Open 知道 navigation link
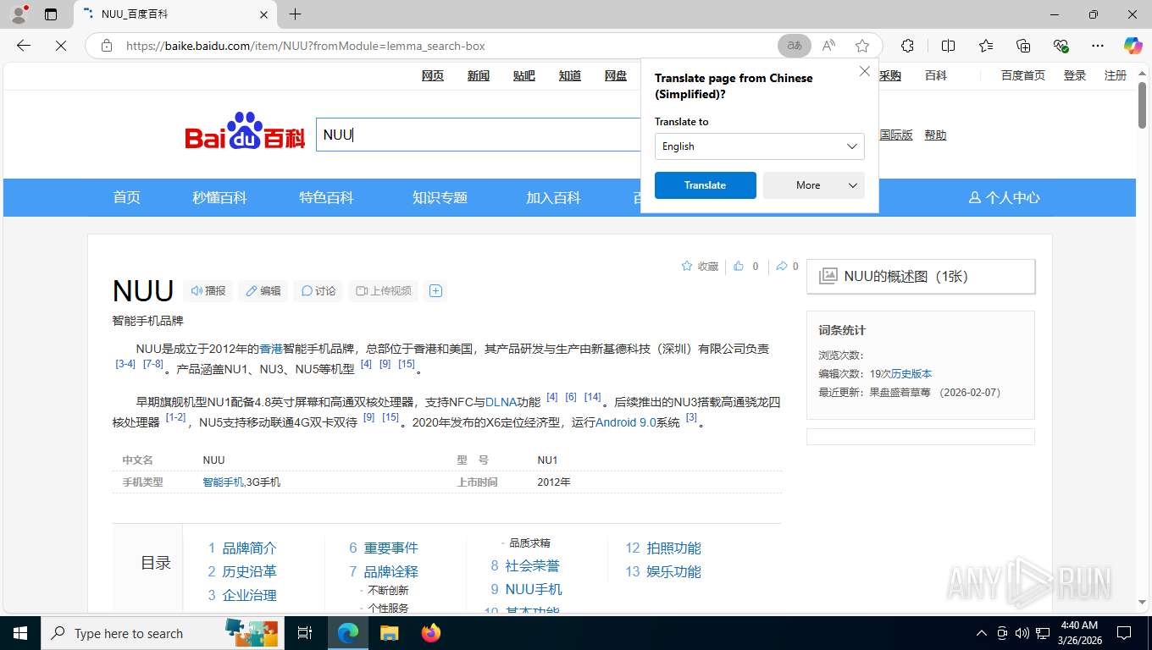This screenshot has height=650, width=1152. [x=570, y=75]
